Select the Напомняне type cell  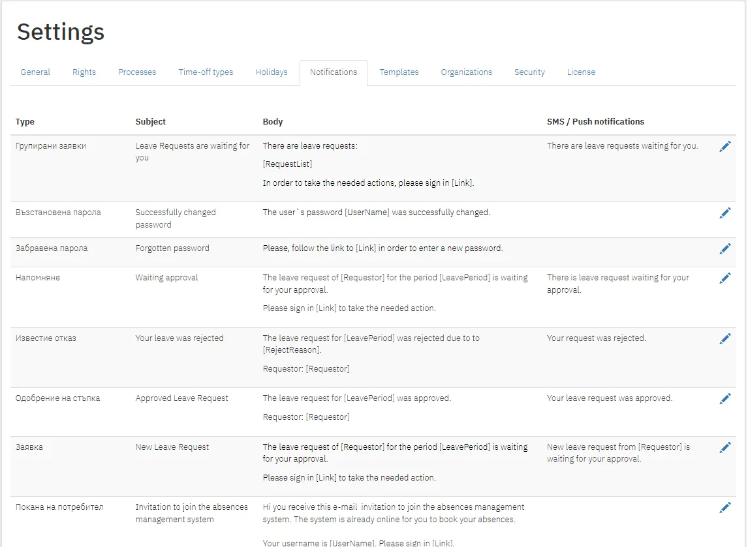(38, 278)
